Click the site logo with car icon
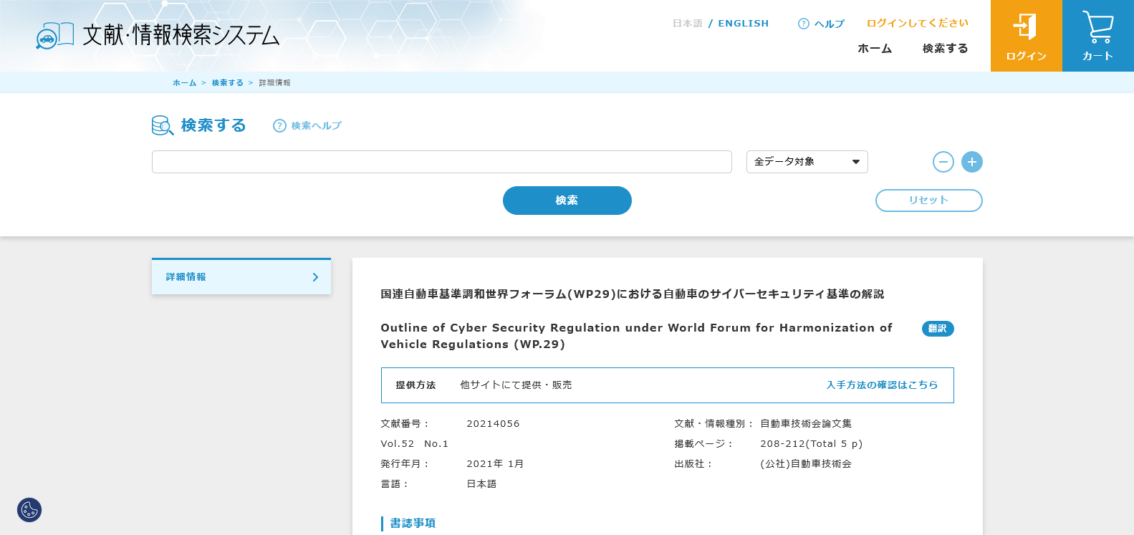The image size is (1134, 535). [x=55, y=35]
